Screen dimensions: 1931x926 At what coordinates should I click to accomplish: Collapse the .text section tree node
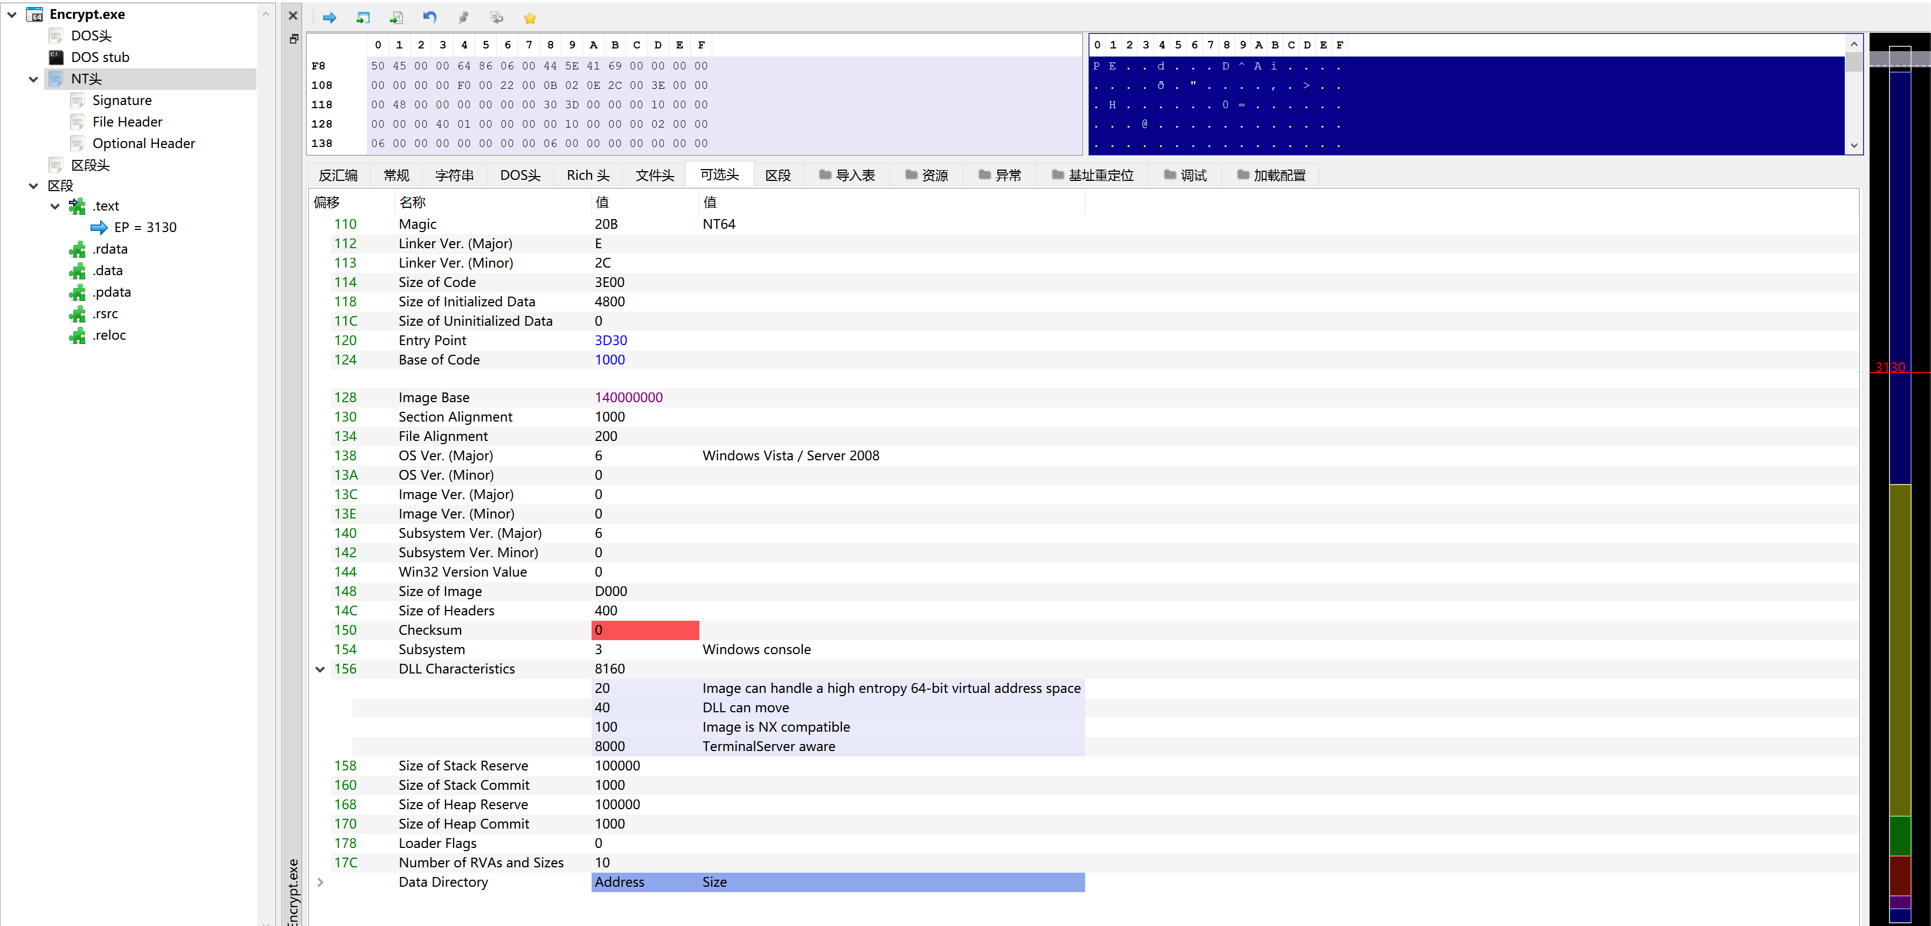click(55, 207)
